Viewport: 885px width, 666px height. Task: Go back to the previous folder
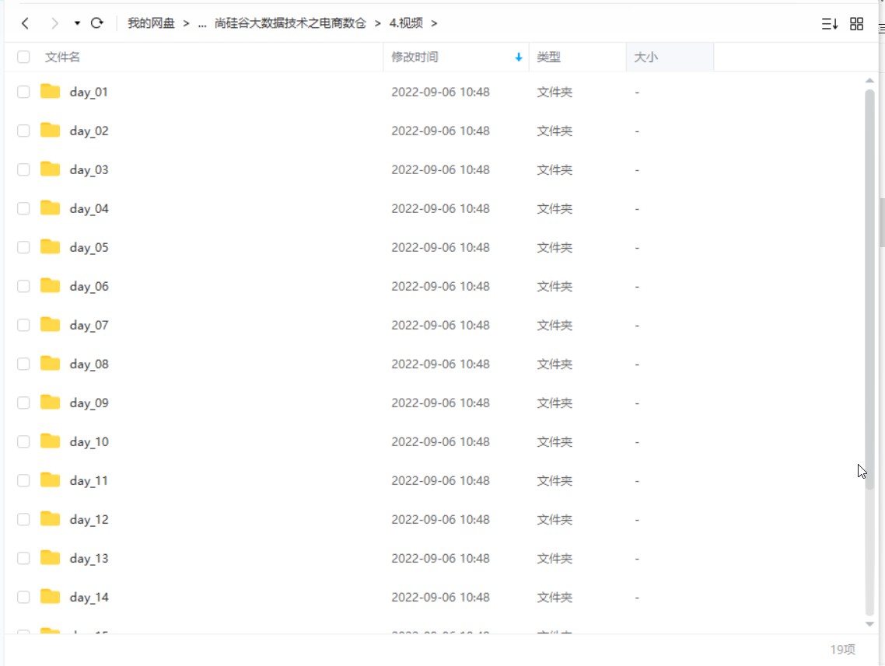click(25, 23)
